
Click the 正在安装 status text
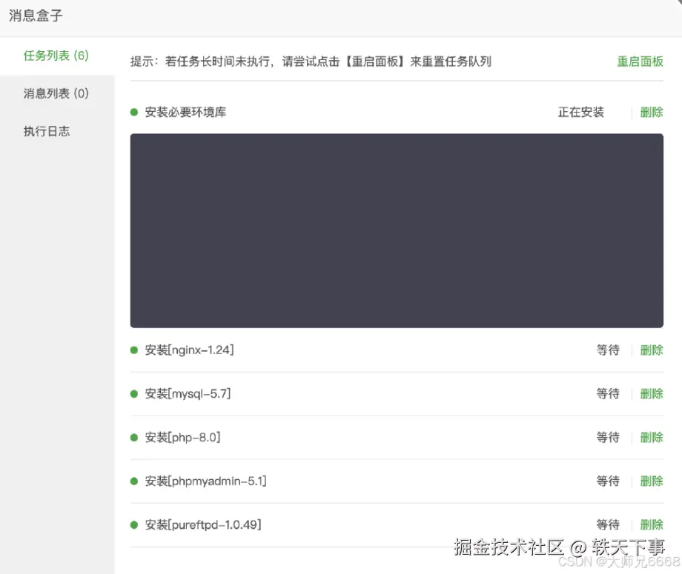(x=580, y=112)
